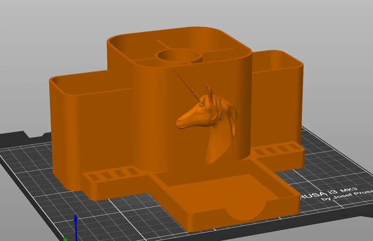Click the unicorn head relief on the model
Screen dimensions: 373x241
207,116
